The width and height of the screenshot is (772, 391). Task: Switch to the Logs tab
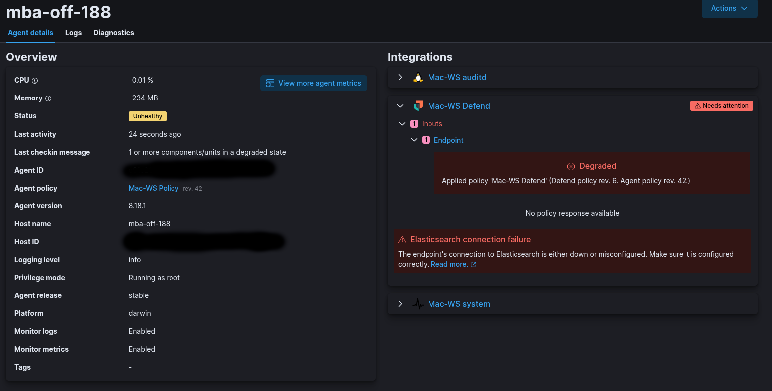coord(73,33)
